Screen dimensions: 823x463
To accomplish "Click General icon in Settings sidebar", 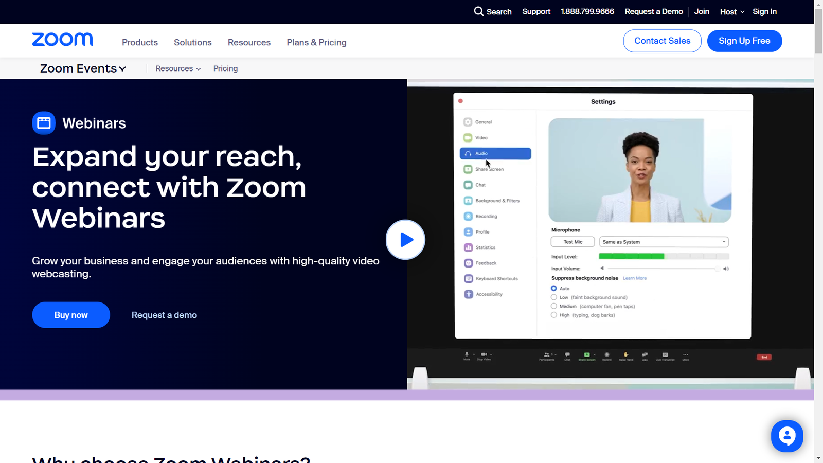I will coord(468,122).
